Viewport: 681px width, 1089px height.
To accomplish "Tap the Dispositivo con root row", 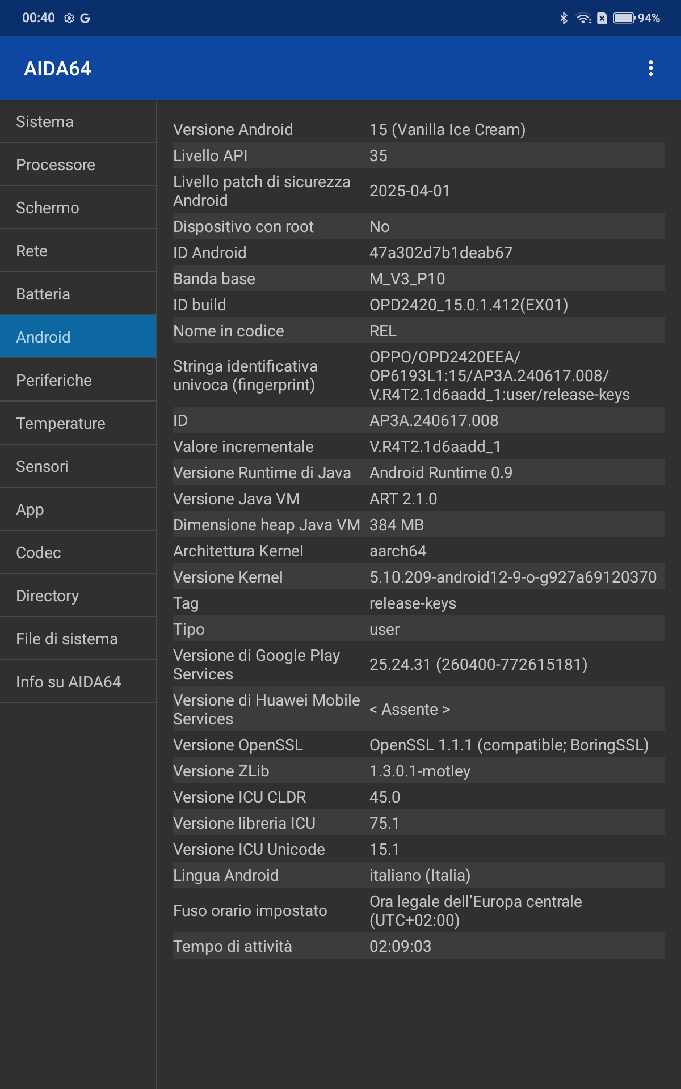I will pos(419,226).
